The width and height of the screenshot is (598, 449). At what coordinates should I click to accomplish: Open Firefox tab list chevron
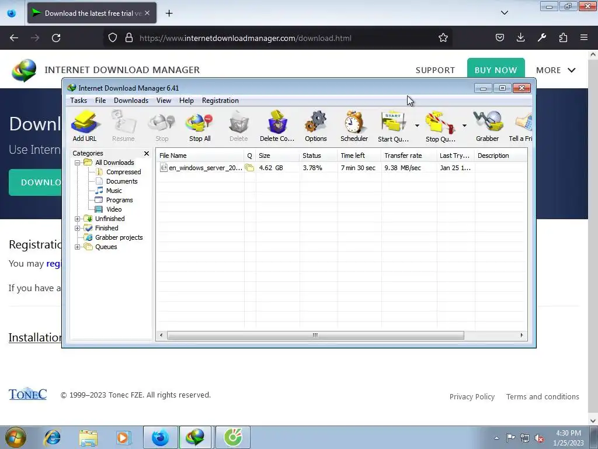504,13
